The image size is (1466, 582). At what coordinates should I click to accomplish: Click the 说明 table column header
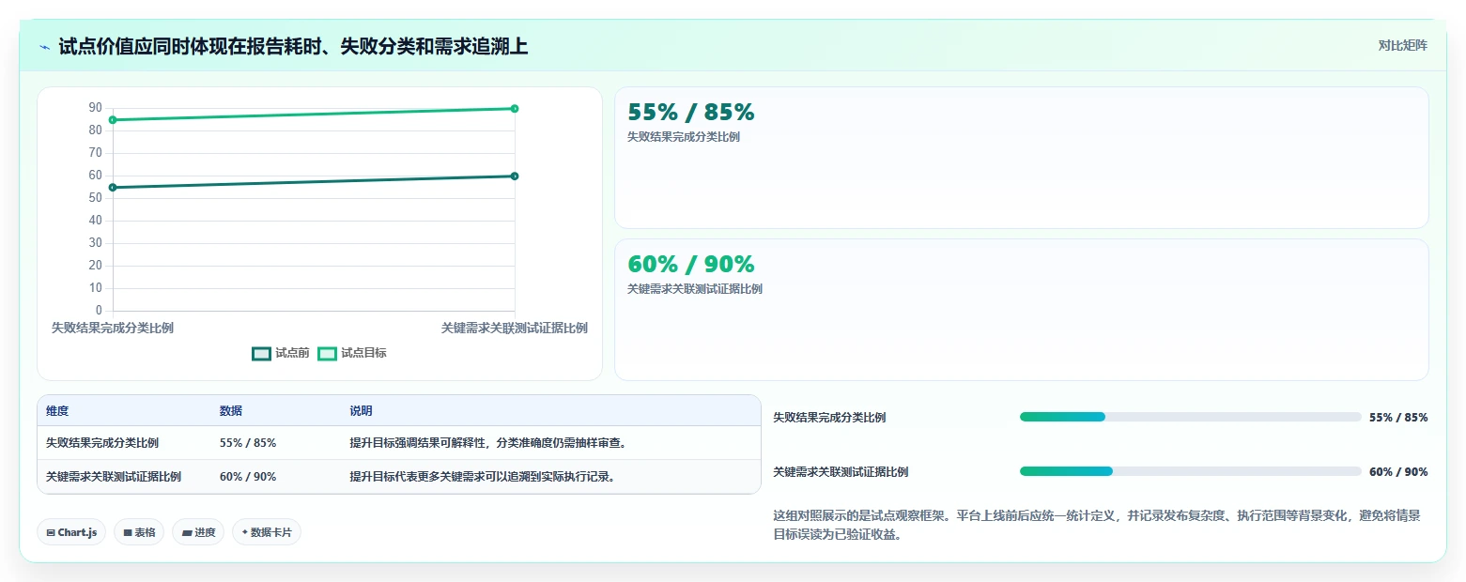click(x=362, y=411)
